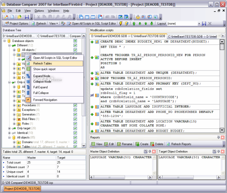Uncheck compare checkbox for Roles (1)
Image resolution: width=227 pixels, height=193 pixels.
[75, 124]
